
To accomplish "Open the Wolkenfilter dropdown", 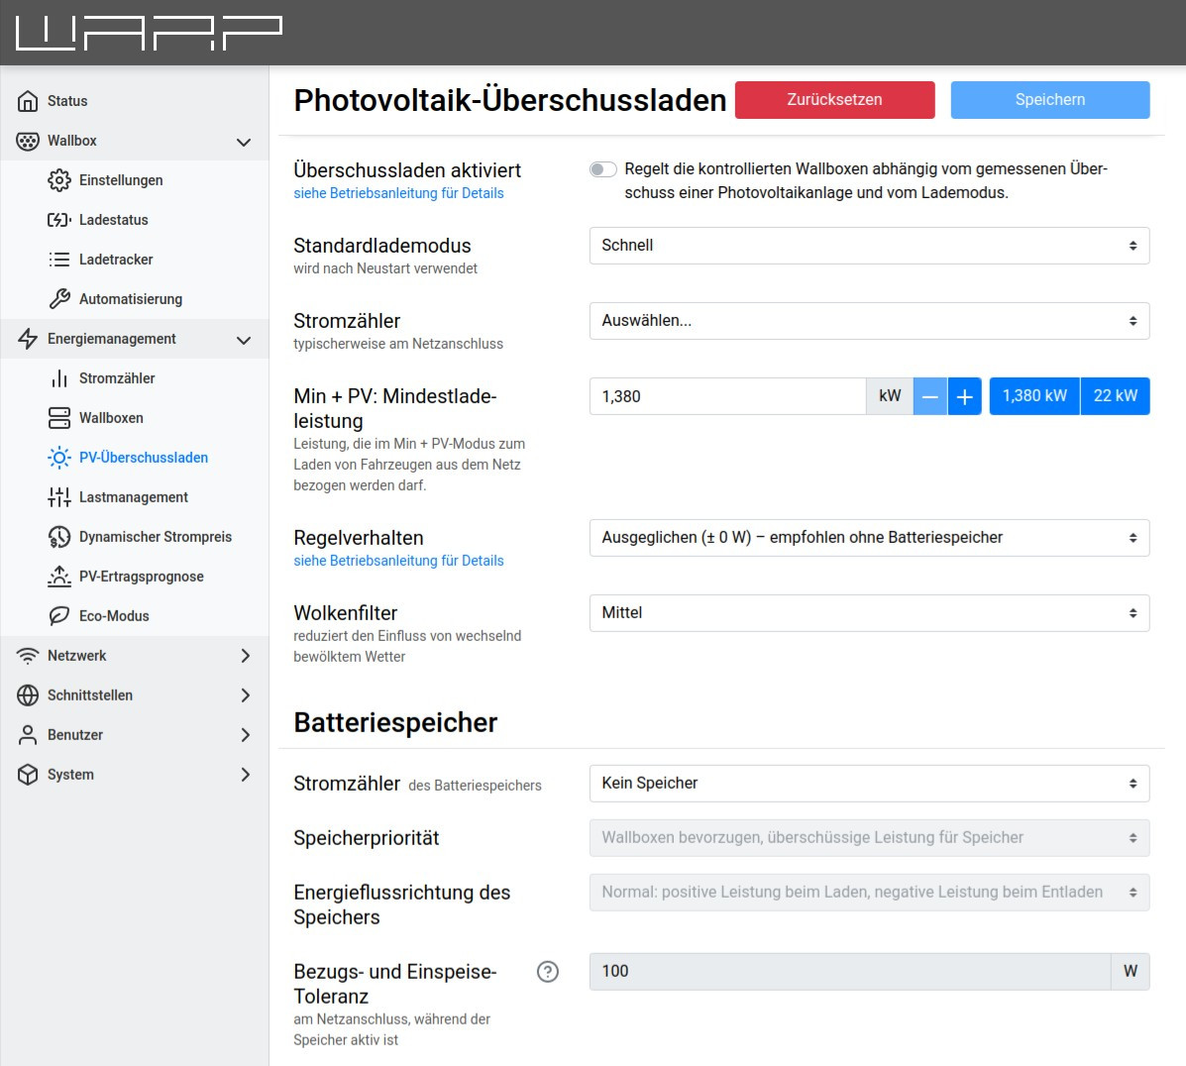I will click(869, 613).
